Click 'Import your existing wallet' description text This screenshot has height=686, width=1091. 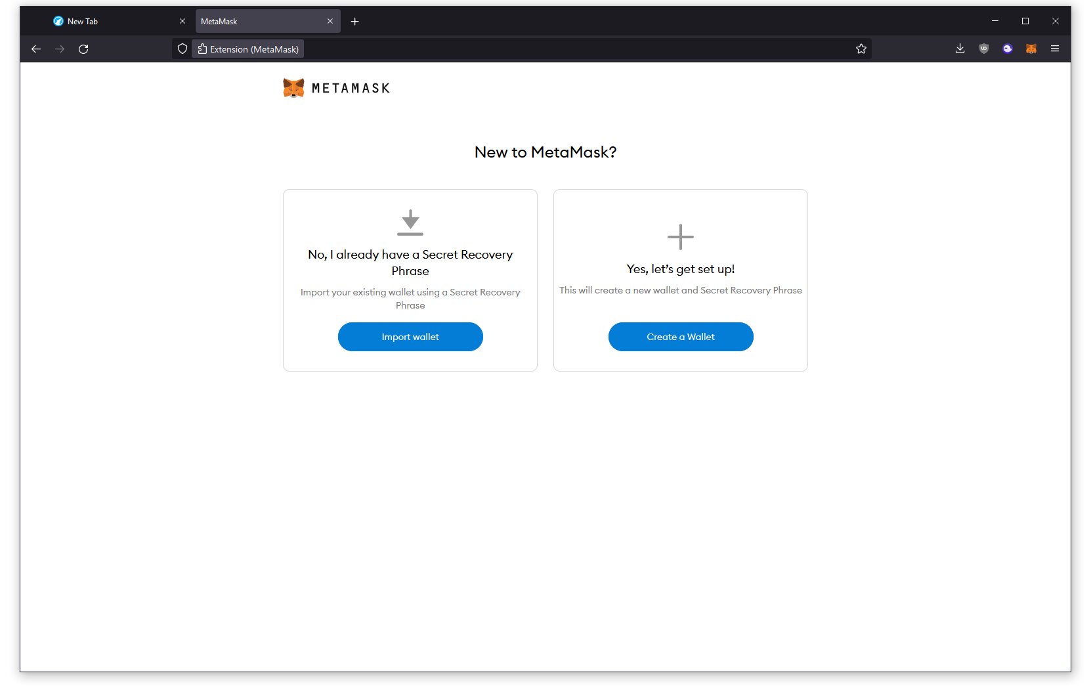pyautogui.click(x=410, y=299)
